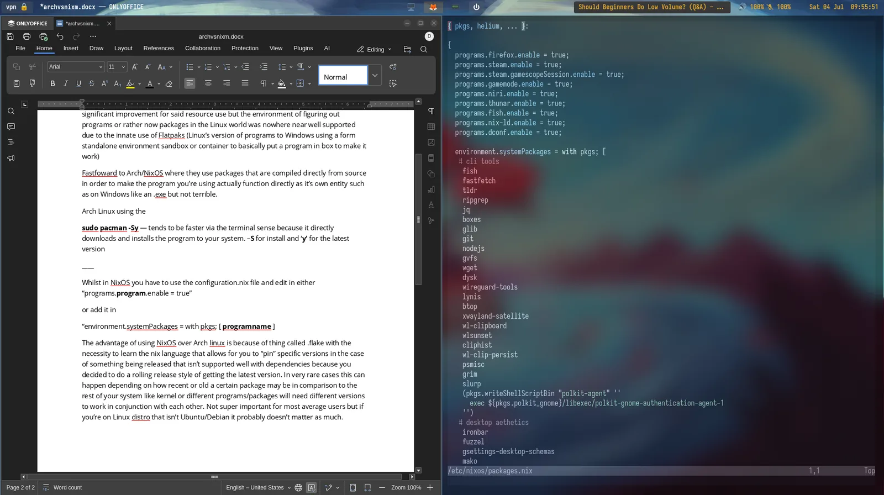Screen dimensions: 884x495
Task: Open the Comments panel in left sidebar
Action: (10, 127)
